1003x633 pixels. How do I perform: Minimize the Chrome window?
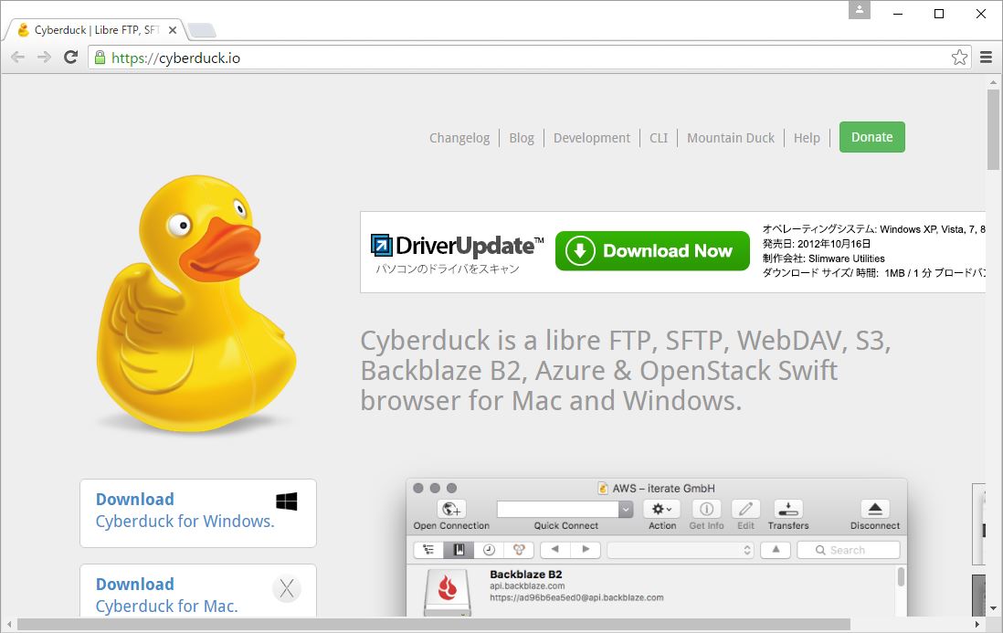pos(898,14)
